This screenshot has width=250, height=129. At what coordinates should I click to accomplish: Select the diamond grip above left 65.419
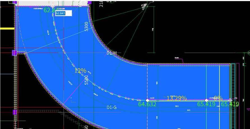(206, 100)
